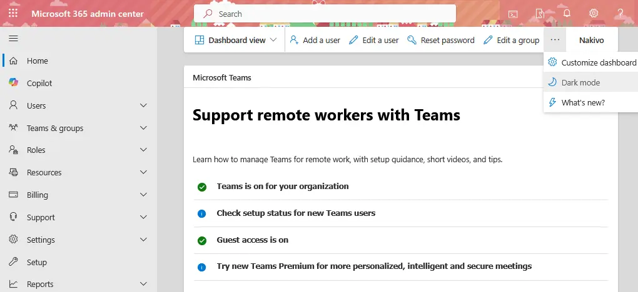The width and height of the screenshot is (638, 292).
Task: Open the app launcher waffle icon
Action: pos(13,13)
